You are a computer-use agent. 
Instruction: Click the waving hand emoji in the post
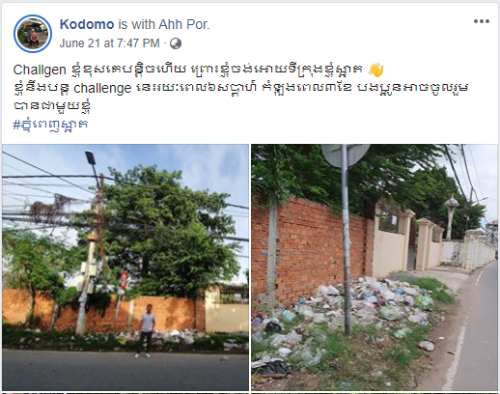click(x=375, y=70)
